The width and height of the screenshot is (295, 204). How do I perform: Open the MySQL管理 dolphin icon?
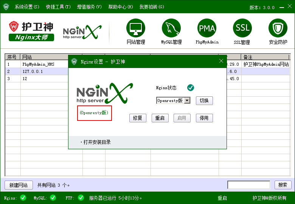171,28
